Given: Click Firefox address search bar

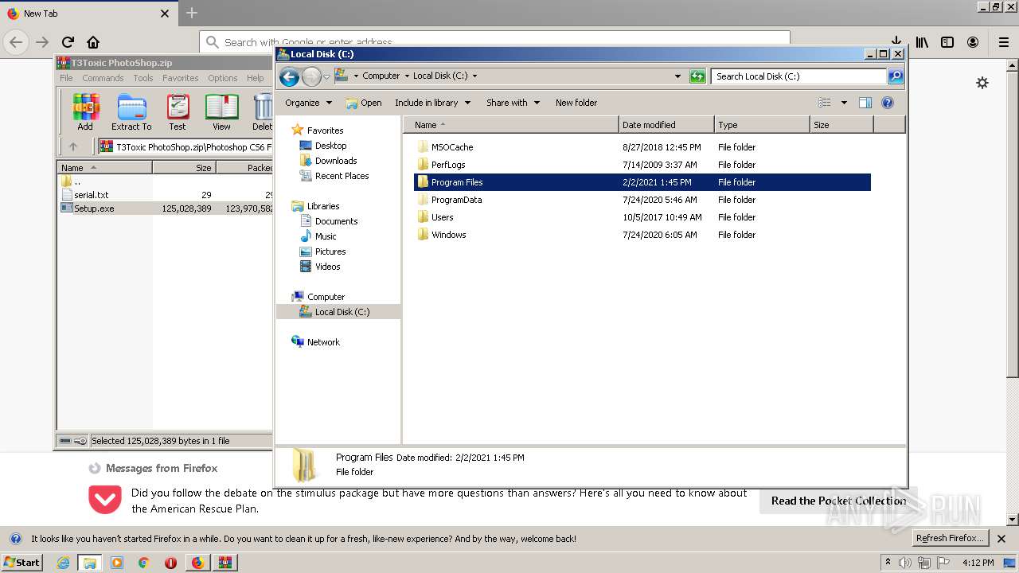Looking at the screenshot, I should click(x=495, y=42).
